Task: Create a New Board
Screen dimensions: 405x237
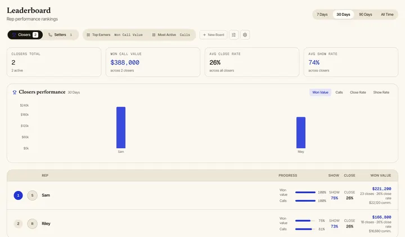Action: [213, 35]
